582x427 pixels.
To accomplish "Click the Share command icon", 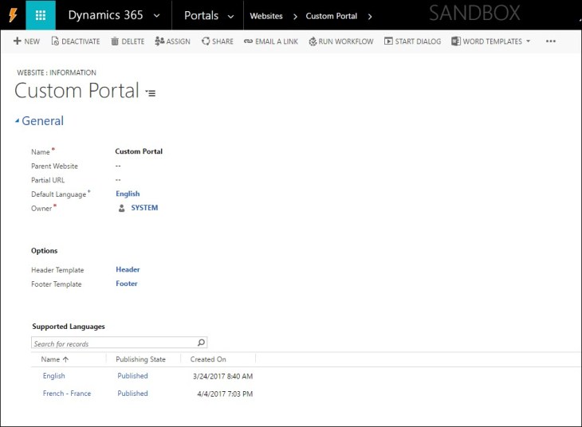I will click(206, 41).
